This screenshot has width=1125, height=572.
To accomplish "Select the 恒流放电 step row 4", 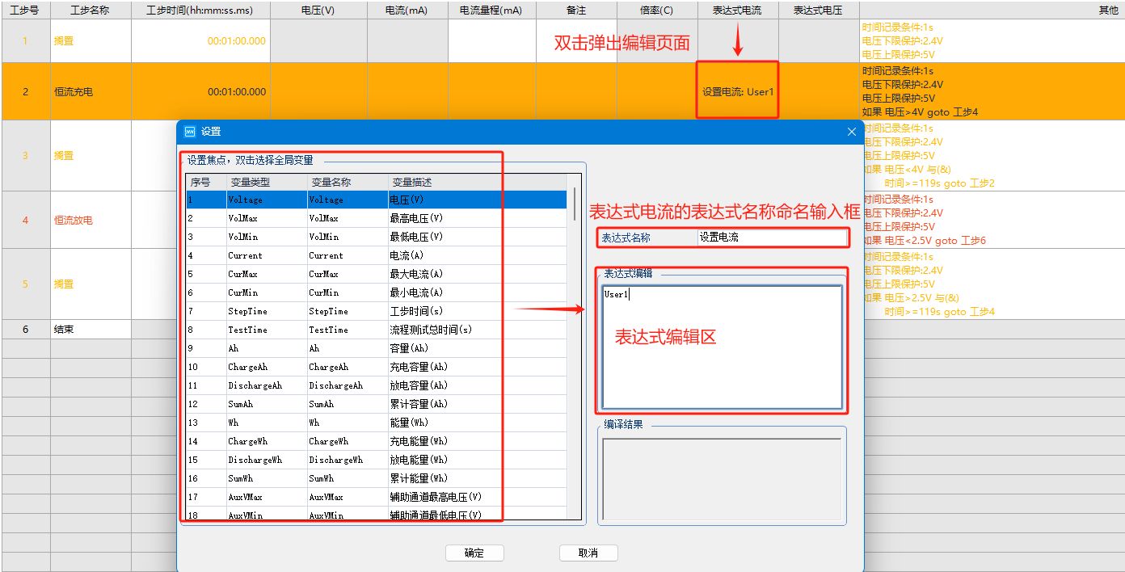I will coord(91,220).
